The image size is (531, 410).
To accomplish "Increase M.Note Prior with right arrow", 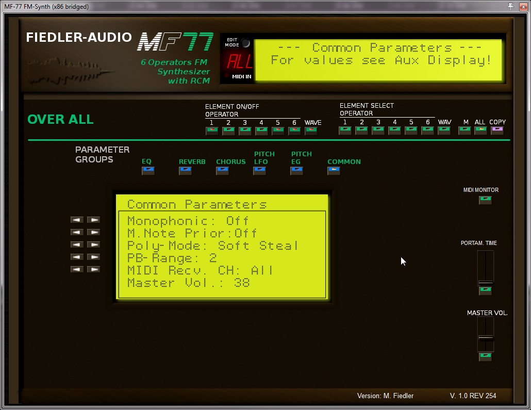I will point(93,232).
